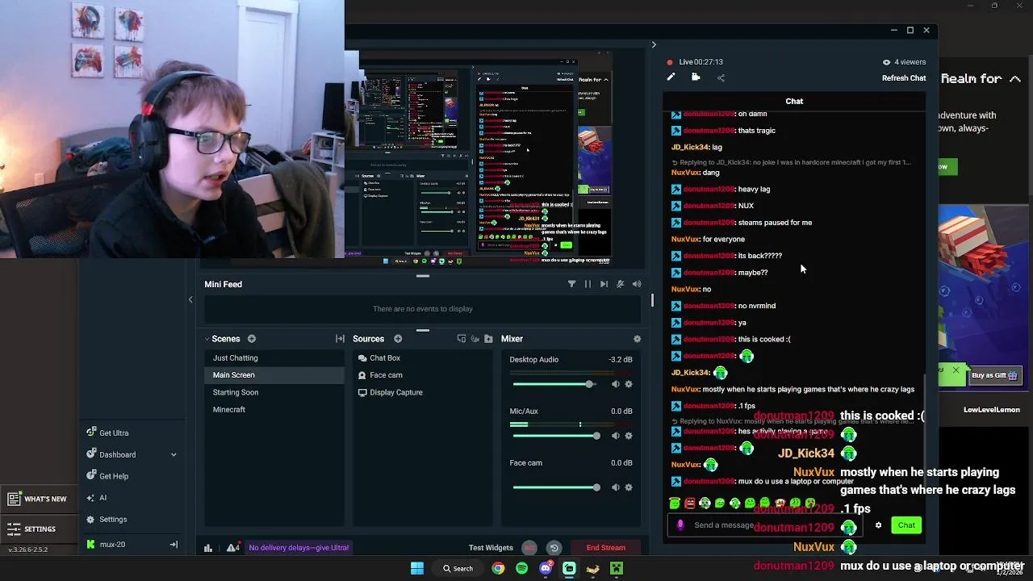Collapse the chat panel with the arrow
This screenshot has height=581, width=1033.
coord(654,45)
